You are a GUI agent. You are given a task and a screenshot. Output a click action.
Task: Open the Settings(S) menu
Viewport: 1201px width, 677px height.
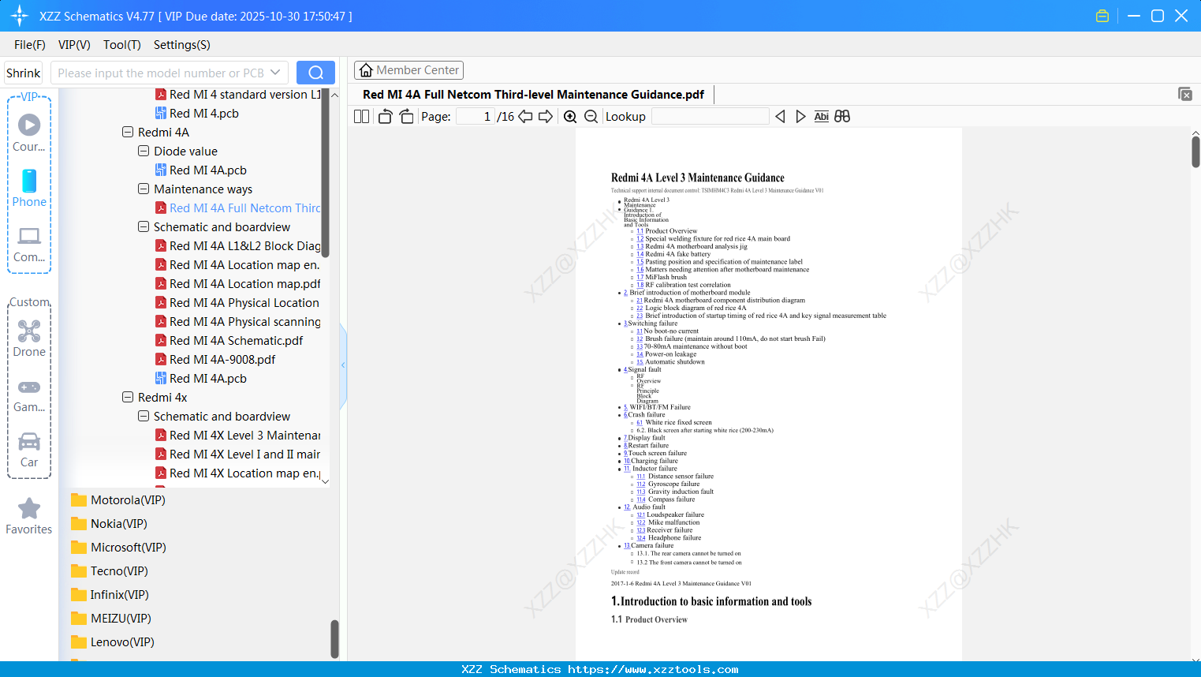click(x=182, y=44)
